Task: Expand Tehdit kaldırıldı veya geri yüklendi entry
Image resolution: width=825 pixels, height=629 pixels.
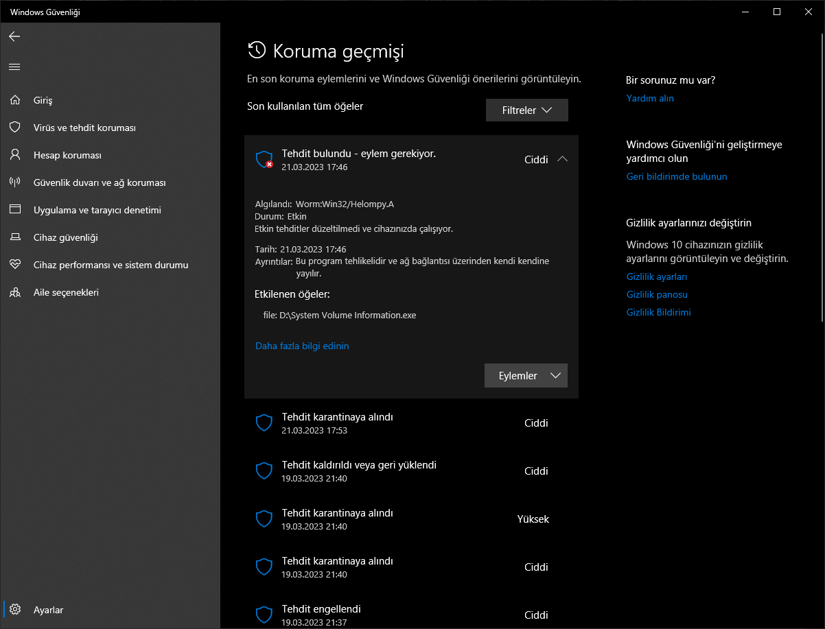Action: point(411,471)
